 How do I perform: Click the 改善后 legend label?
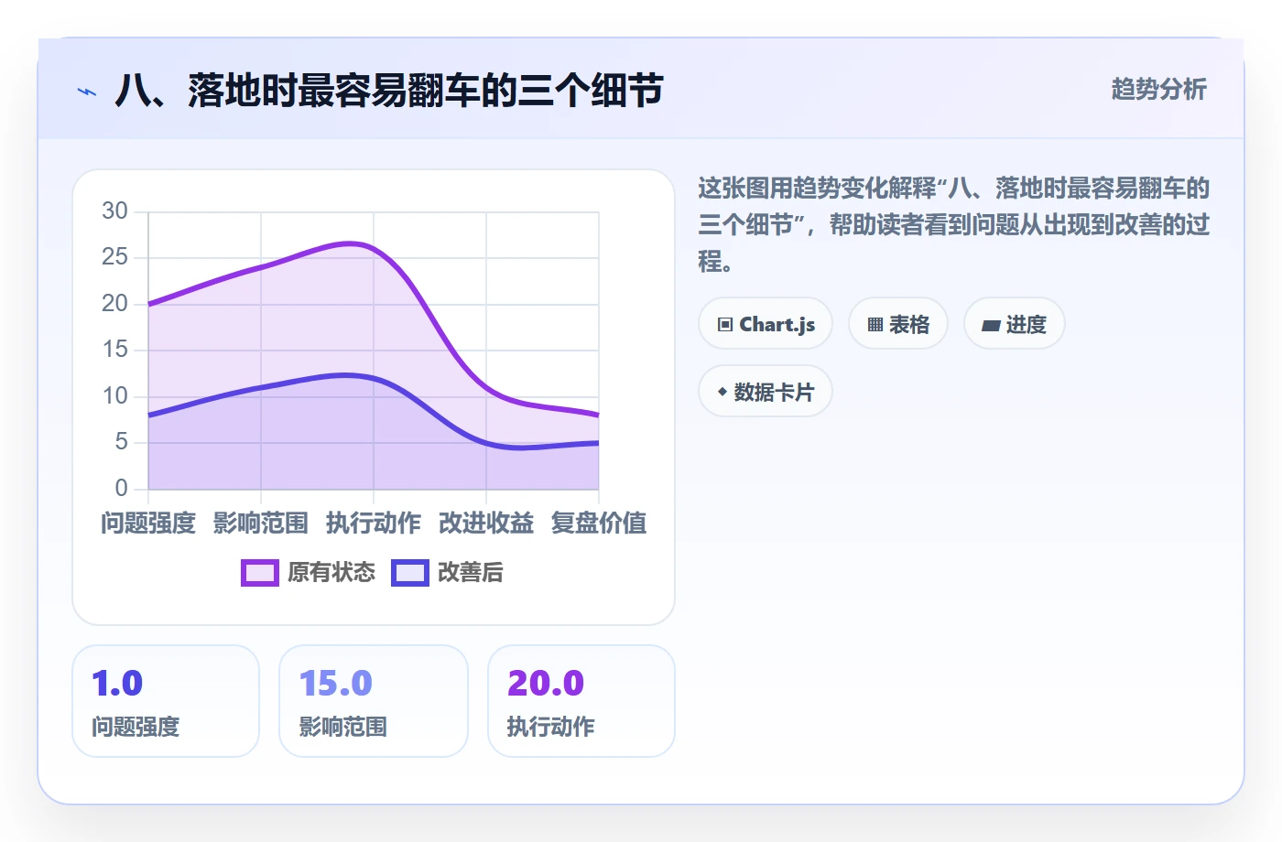[x=471, y=573]
